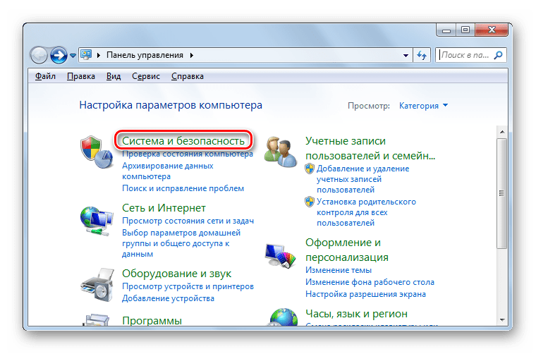Open Учетные записи пользователей category

tap(370, 148)
